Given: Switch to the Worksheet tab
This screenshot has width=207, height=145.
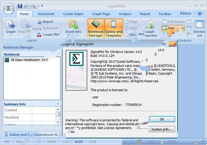Looking at the screenshot, I should tap(46, 14).
